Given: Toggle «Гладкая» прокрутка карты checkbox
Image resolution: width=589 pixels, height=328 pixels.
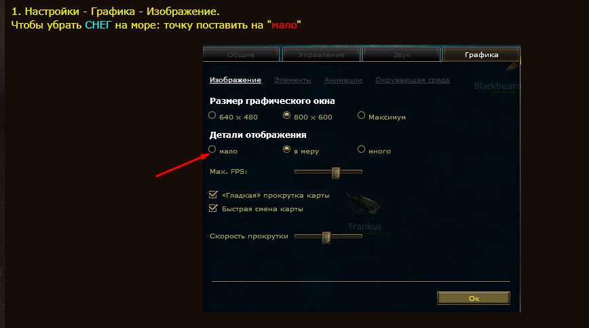Looking at the screenshot, I should tap(213, 195).
